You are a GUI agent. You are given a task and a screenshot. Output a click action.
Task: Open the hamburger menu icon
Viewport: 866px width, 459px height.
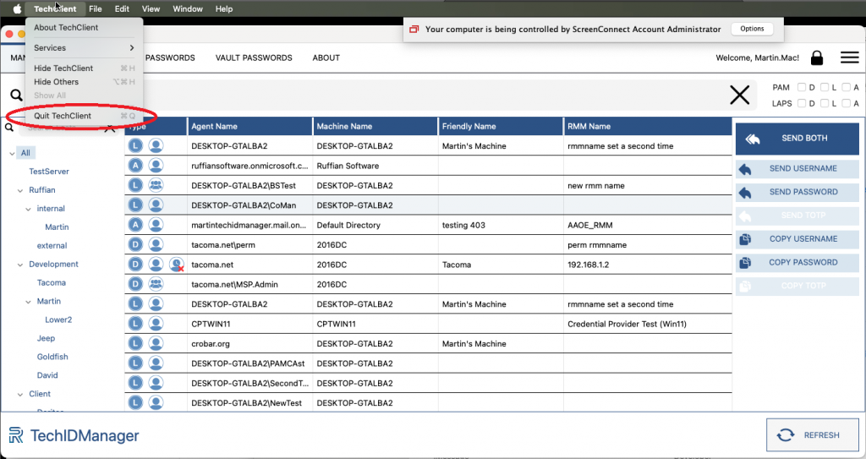coord(849,57)
